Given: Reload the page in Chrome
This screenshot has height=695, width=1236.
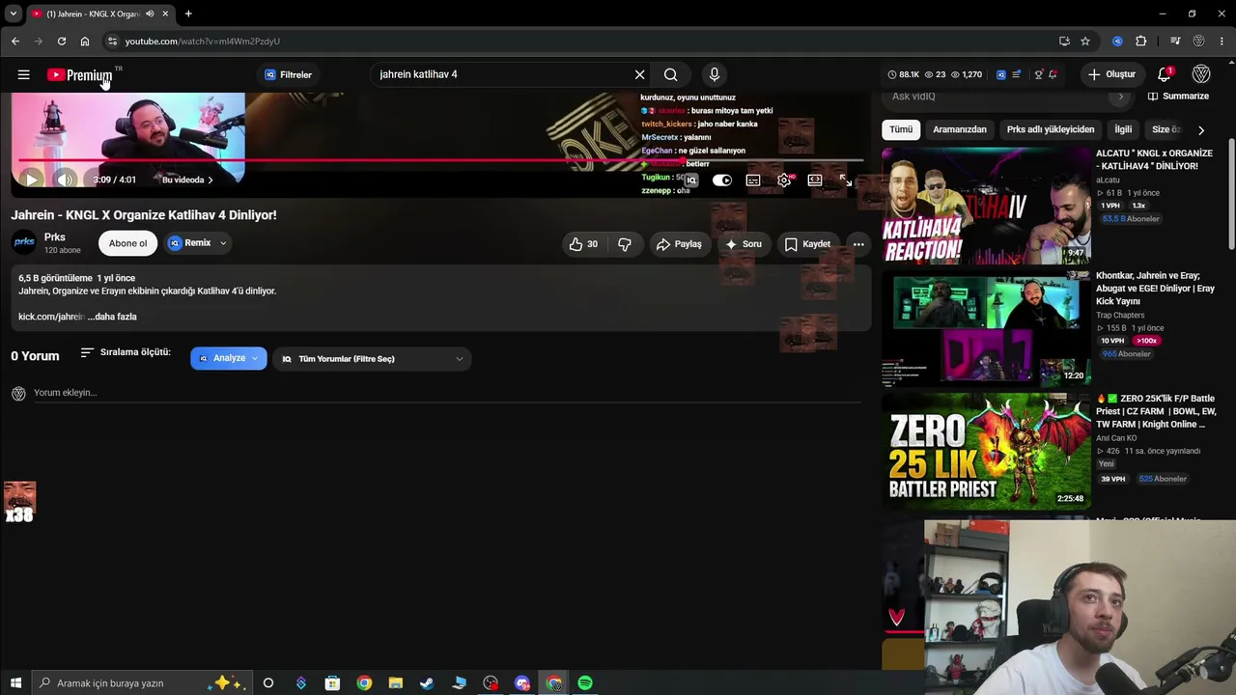Looking at the screenshot, I should pyautogui.click(x=62, y=42).
